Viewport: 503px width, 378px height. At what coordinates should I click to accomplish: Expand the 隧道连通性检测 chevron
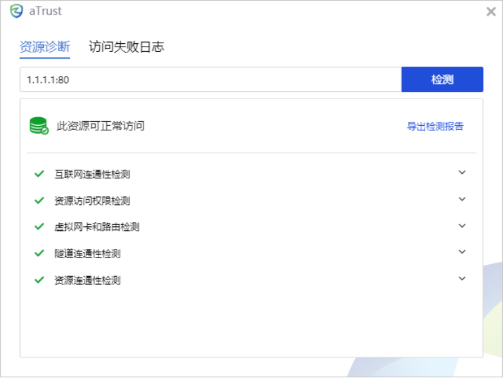[462, 252]
